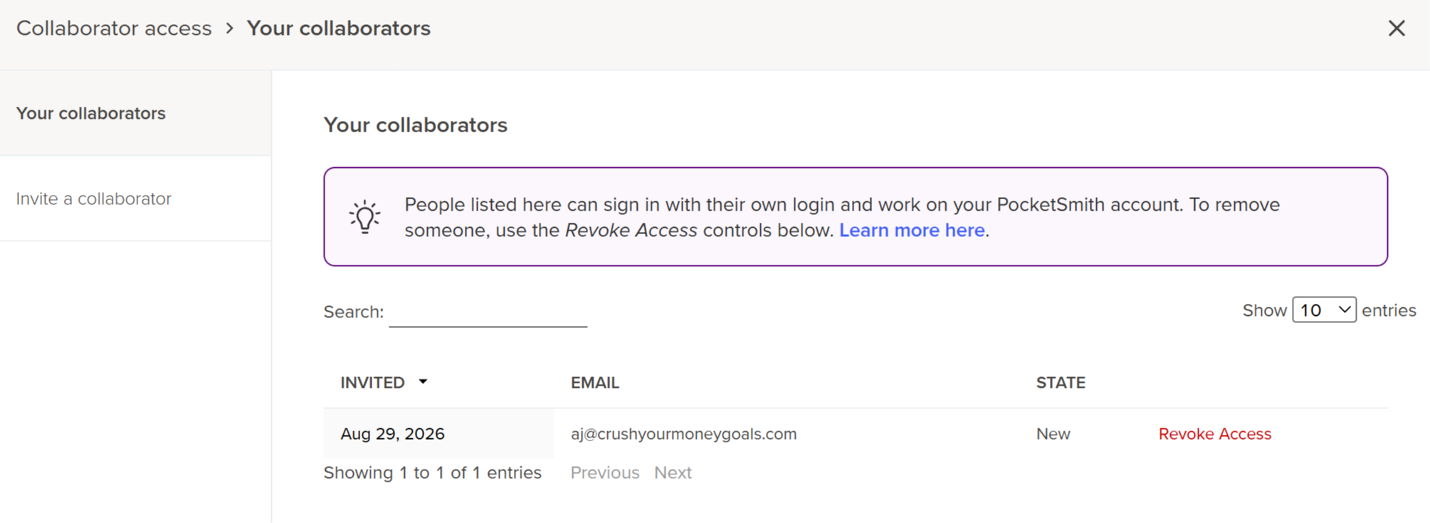Sort by the INVITED column header
This screenshot has height=523, width=1430.
click(x=372, y=383)
